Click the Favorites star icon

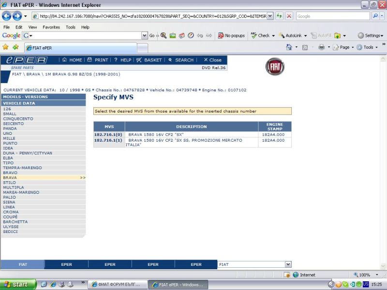coord(6,47)
